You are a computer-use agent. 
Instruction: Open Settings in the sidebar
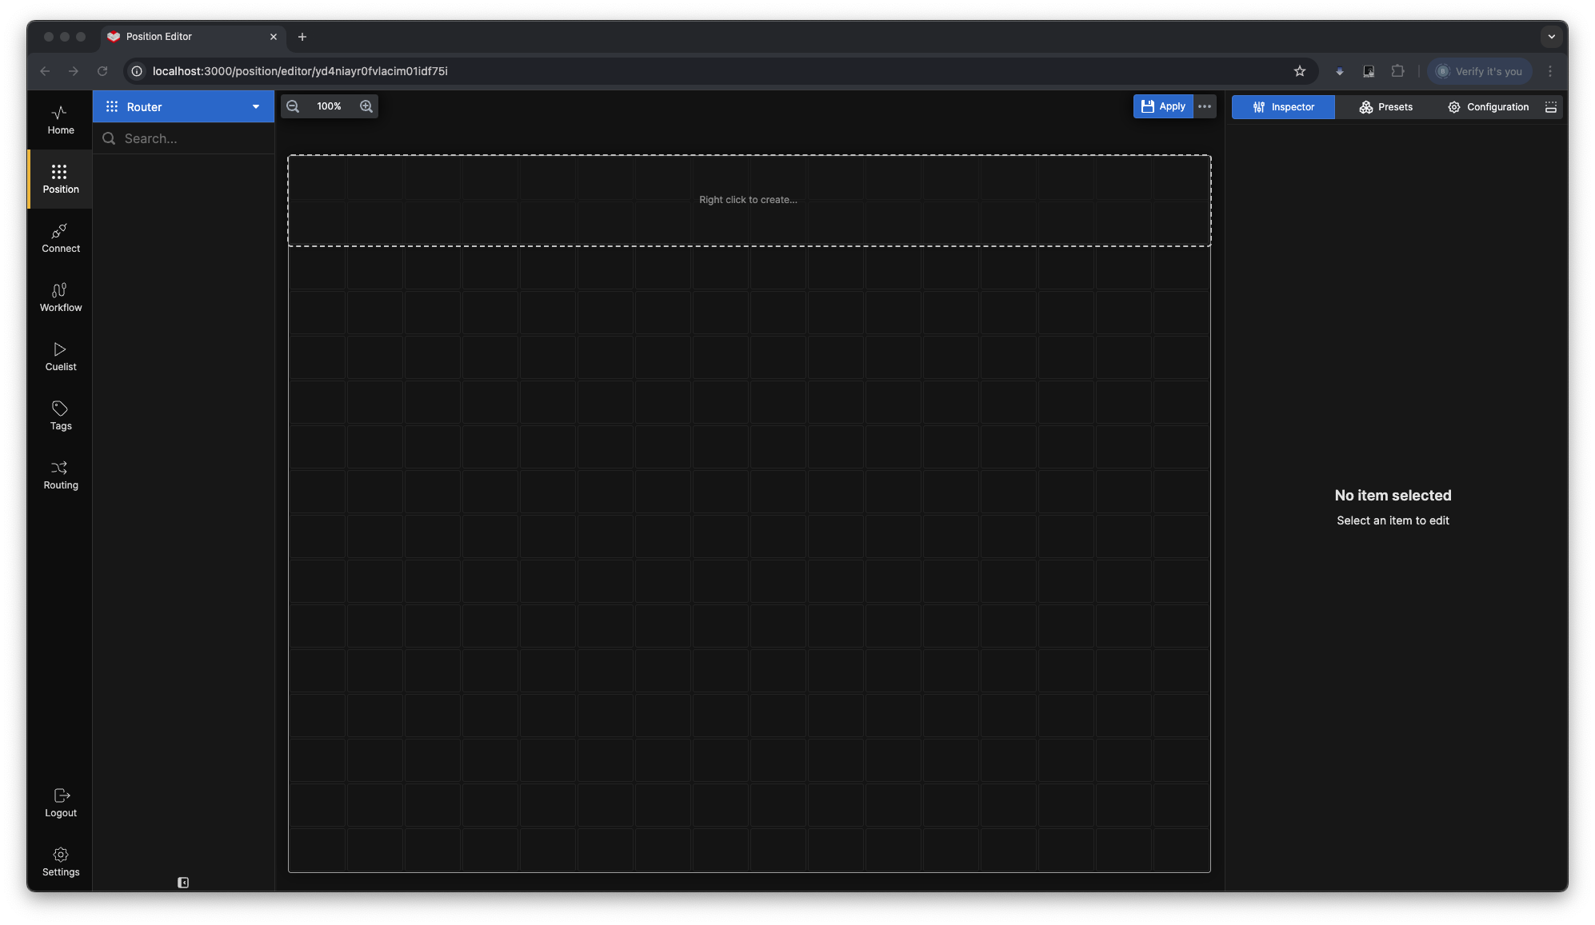point(60,862)
